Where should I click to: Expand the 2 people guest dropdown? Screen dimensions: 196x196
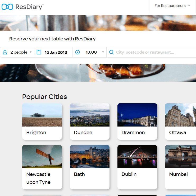tap(21, 52)
